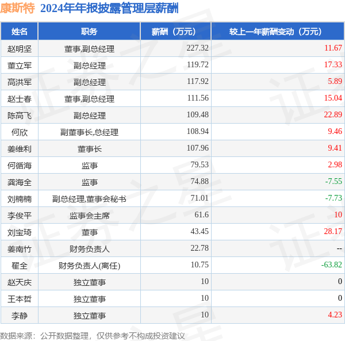Click the 较上一年薪酬变动（万元）header
345x341 pixels.
tap(278, 32)
